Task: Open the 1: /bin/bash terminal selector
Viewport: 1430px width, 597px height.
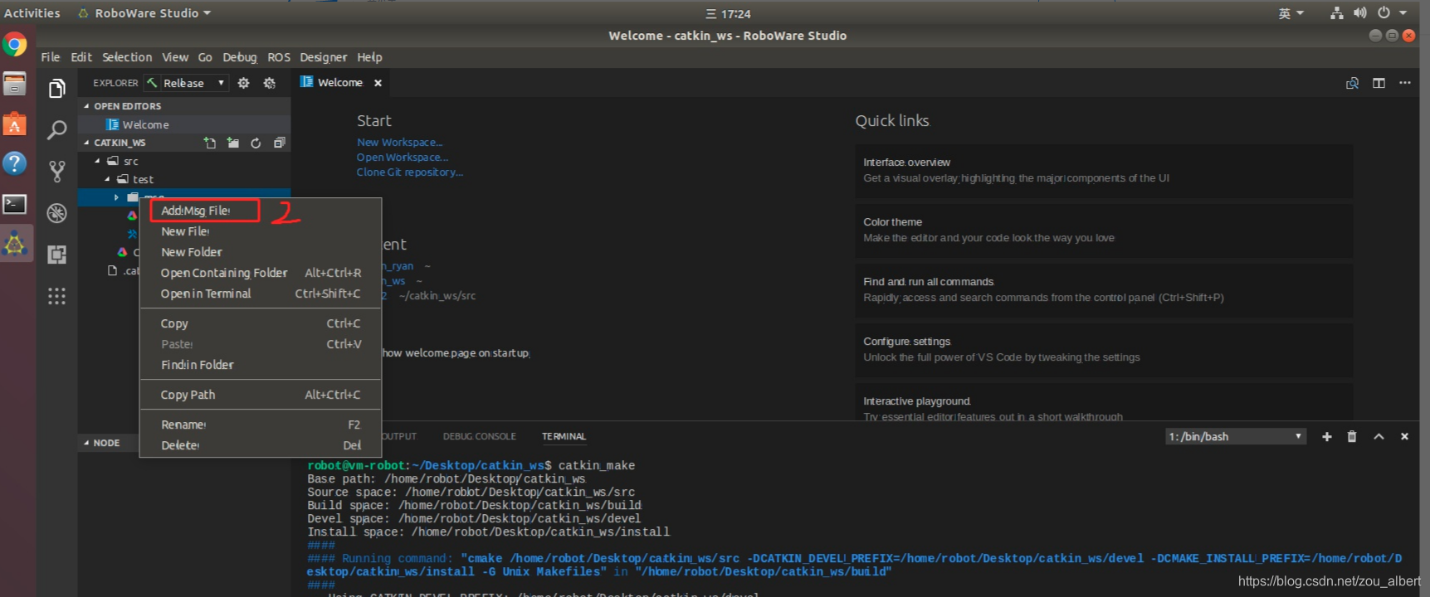Action: pos(1236,437)
